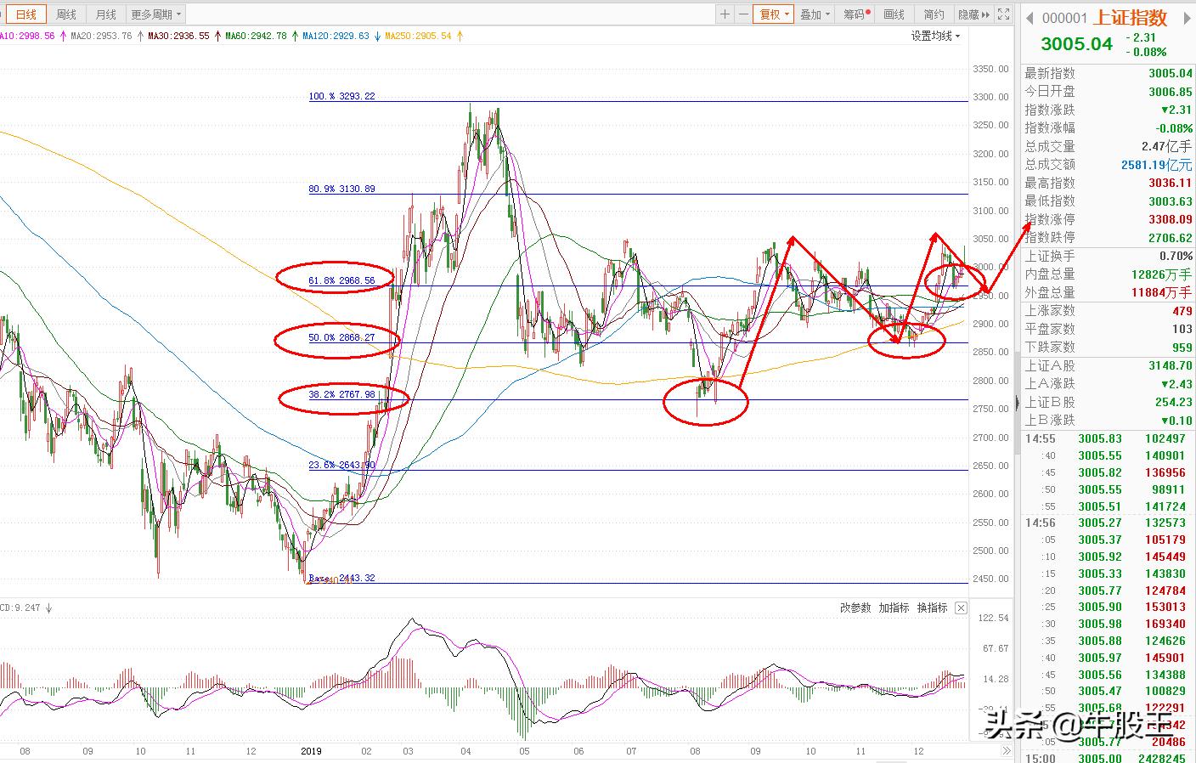The width and height of the screenshot is (1196, 763).
Task: Click the 000001 stock code
Action: (x=1064, y=18)
